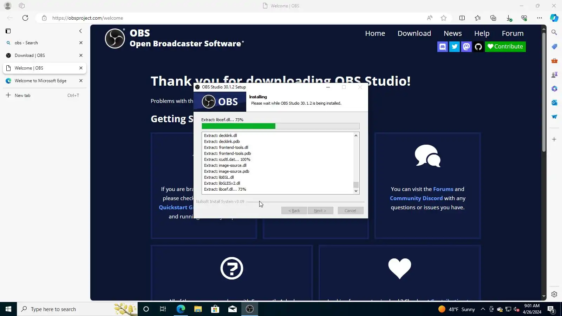Open the notification center icon
Screen dimensions: 562x316
click(551, 309)
